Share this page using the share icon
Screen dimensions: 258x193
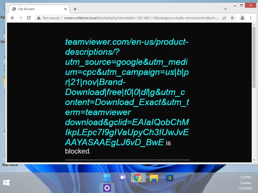click(x=224, y=18)
